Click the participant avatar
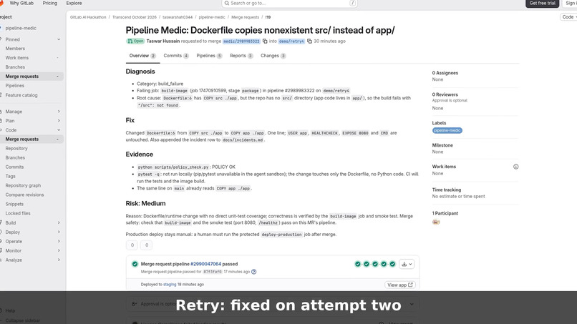Viewport: 577px width, 324px height. tap(436, 222)
